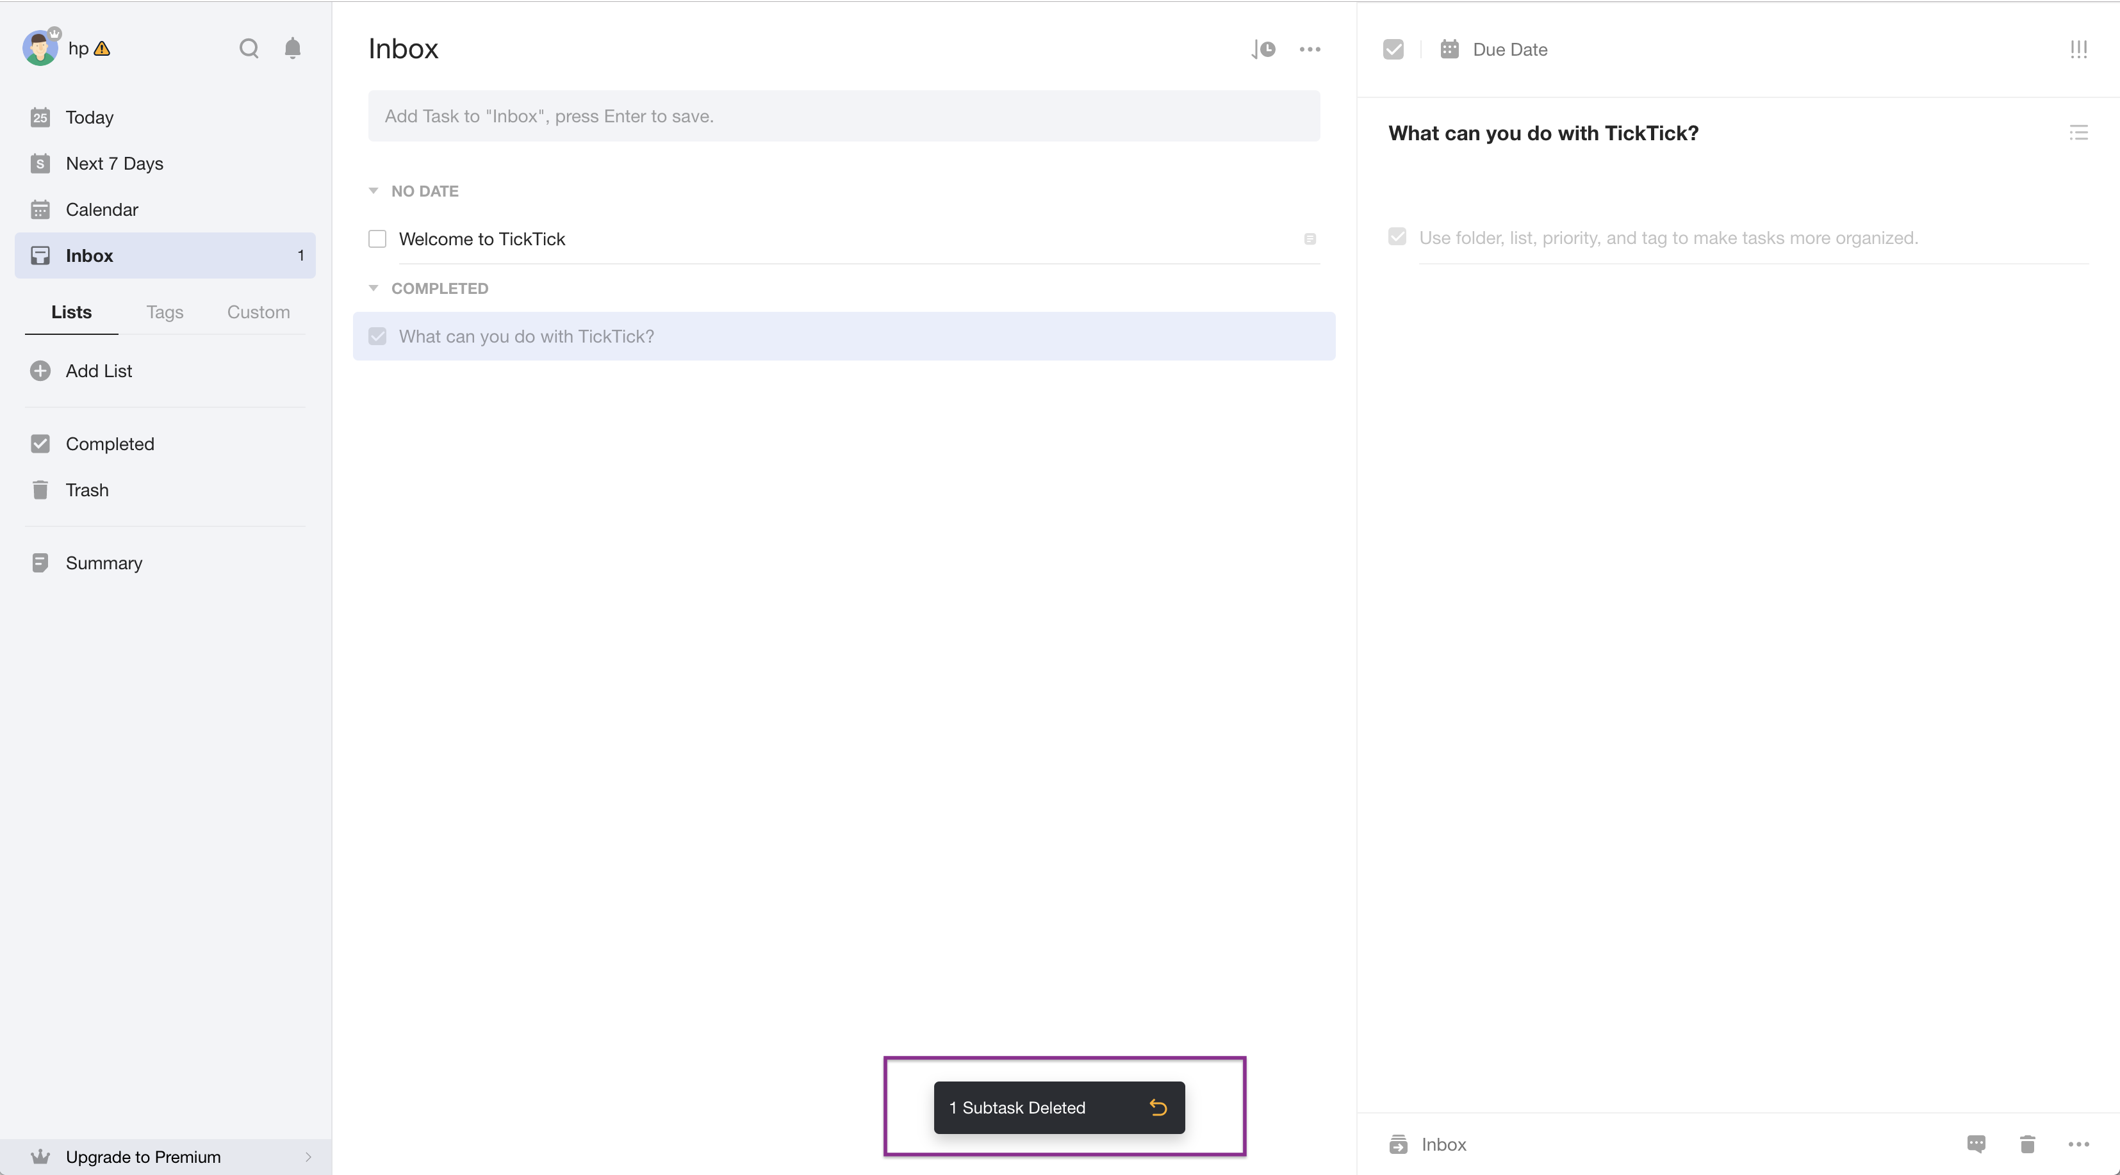The height and width of the screenshot is (1175, 2120).
Task: Delete the task with trash icon
Action: pos(2027,1144)
